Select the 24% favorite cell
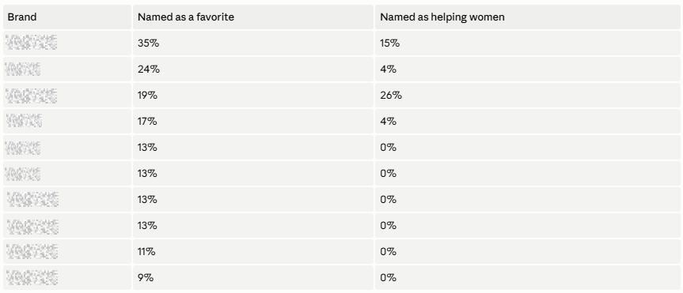This screenshot has height=293, width=683. coord(253,69)
